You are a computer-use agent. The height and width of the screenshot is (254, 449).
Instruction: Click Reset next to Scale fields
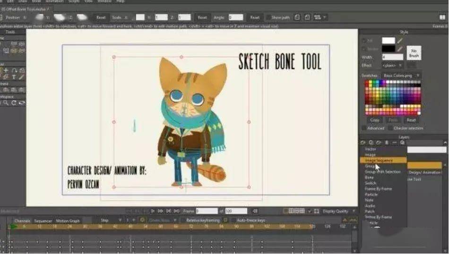(x=202, y=17)
